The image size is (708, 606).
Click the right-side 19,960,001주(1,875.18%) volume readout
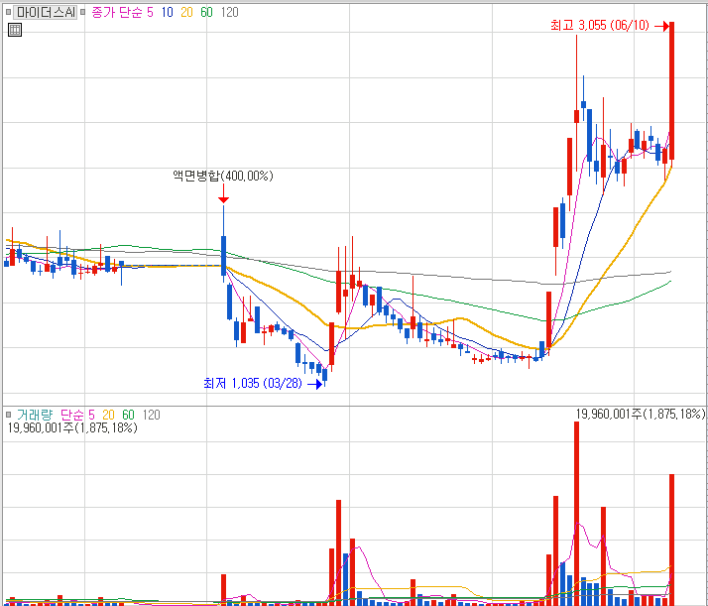pos(641,414)
